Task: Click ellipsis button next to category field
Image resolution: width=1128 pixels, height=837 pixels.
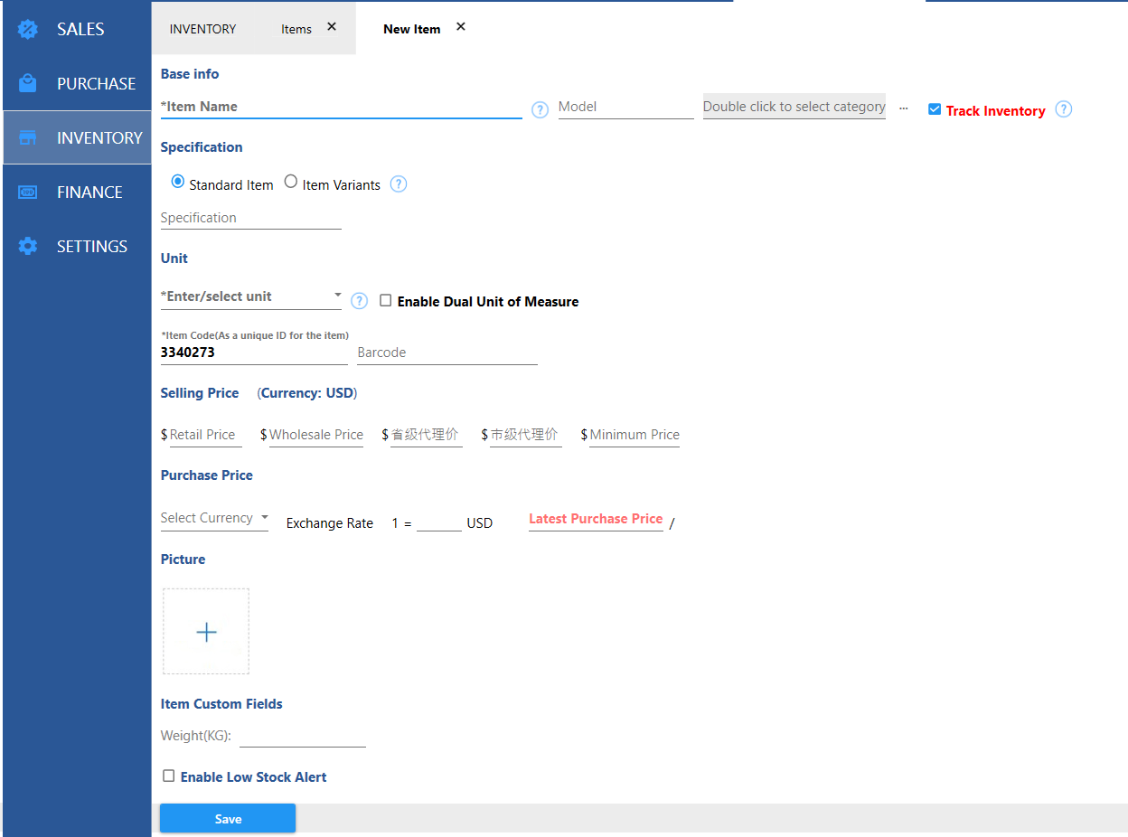Action: (903, 108)
